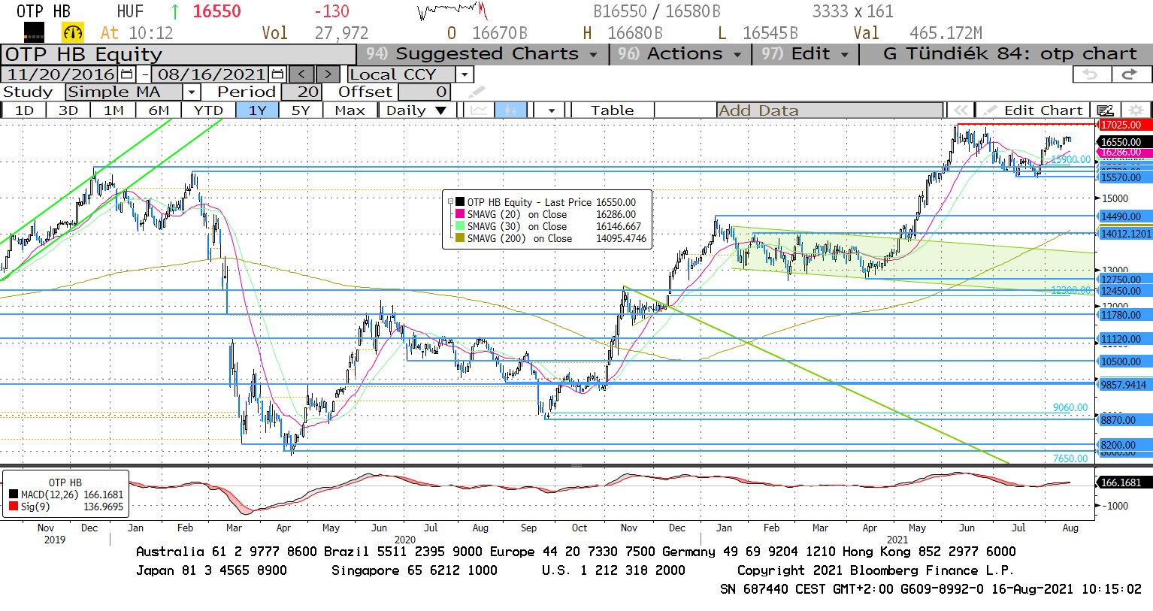Click the SMAVG (200) on Close legend text

[x=519, y=238]
